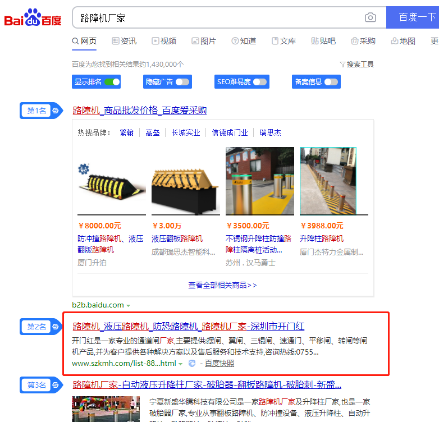Switch to the 资讯 tab
Image resolution: width=439 pixels, height=422 pixels.
(124, 41)
